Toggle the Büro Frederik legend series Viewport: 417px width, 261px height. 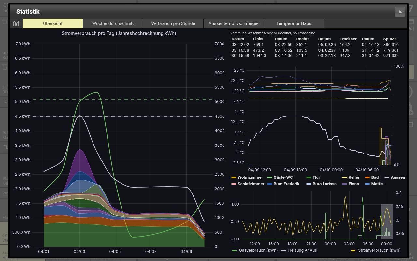coord(286,184)
